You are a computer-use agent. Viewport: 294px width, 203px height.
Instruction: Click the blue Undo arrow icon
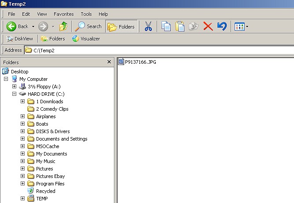pyautogui.click(x=222, y=26)
